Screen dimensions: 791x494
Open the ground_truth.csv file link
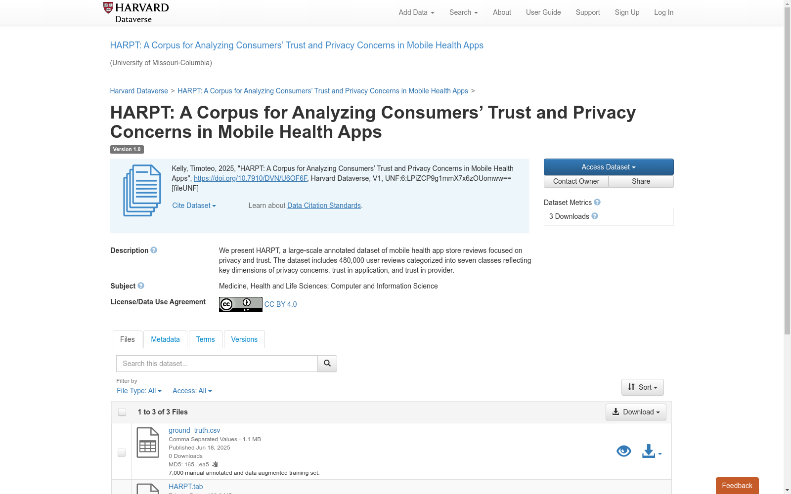194,430
